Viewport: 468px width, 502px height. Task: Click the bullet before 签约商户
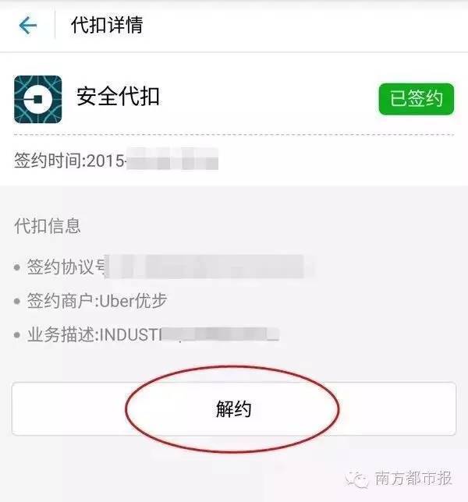[17, 301]
